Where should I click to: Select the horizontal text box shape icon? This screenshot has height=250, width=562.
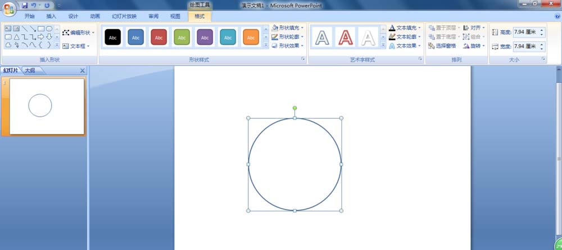point(8,29)
